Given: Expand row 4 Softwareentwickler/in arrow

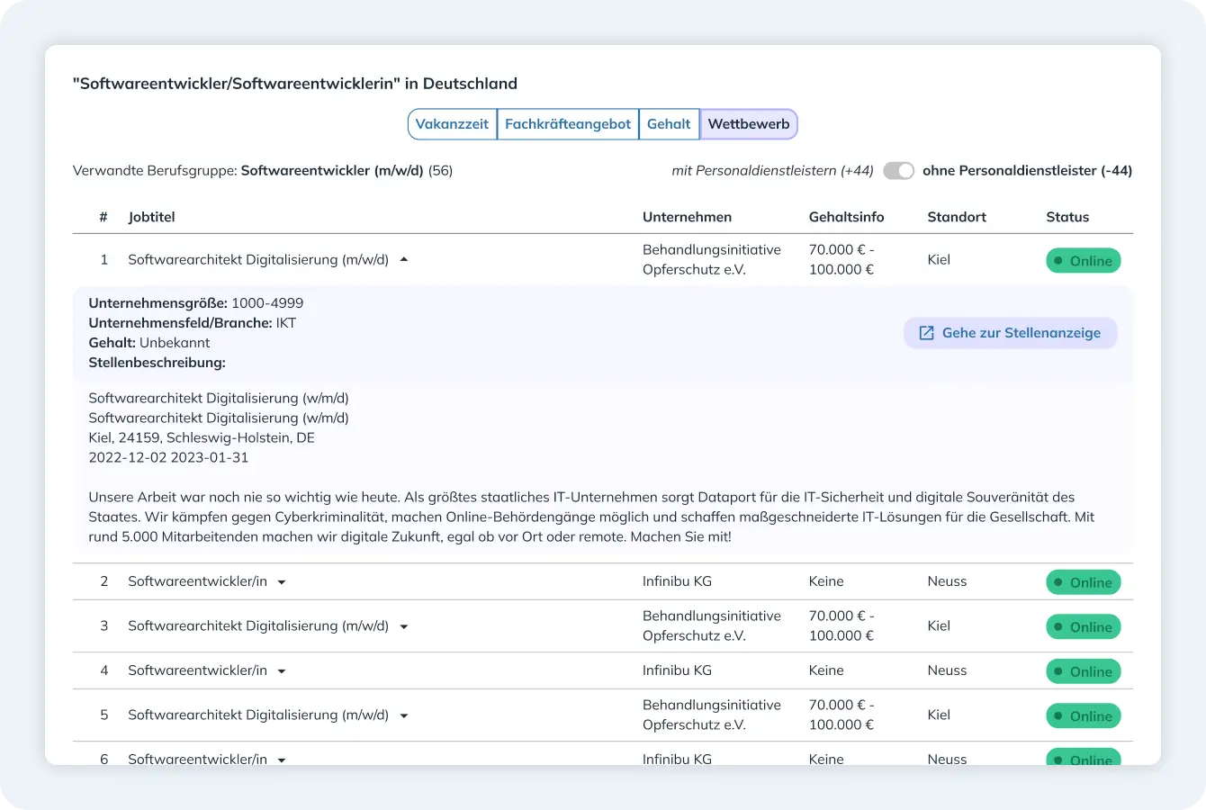Looking at the screenshot, I should 282,671.
